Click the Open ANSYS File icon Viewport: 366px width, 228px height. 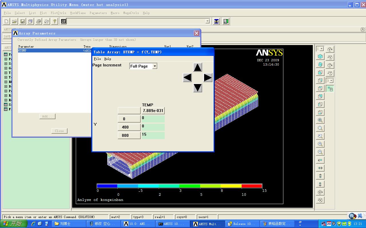(14, 21)
